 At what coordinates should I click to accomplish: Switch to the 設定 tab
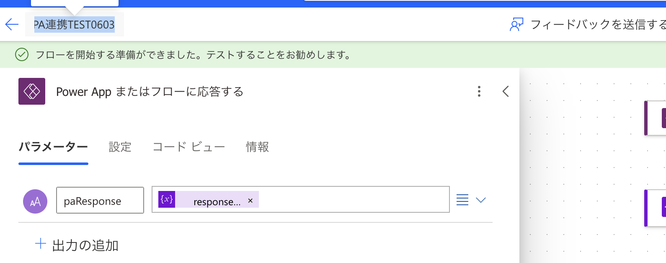click(x=120, y=147)
